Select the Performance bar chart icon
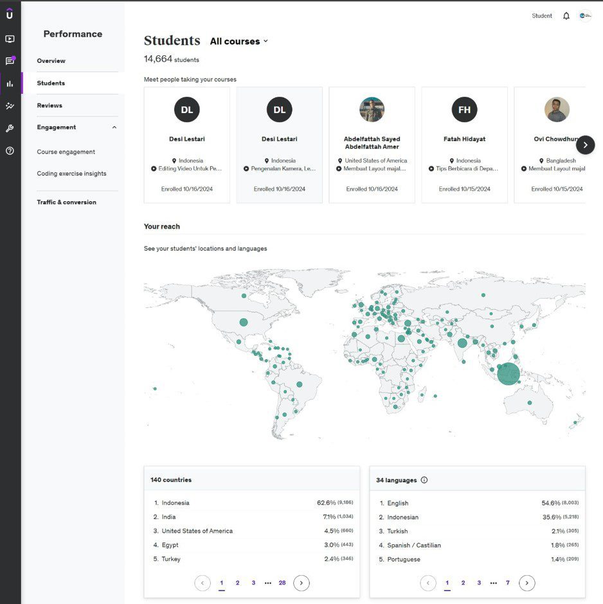Image resolution: width=603 pixels, height=604 pixels. (x=10, y=84)
